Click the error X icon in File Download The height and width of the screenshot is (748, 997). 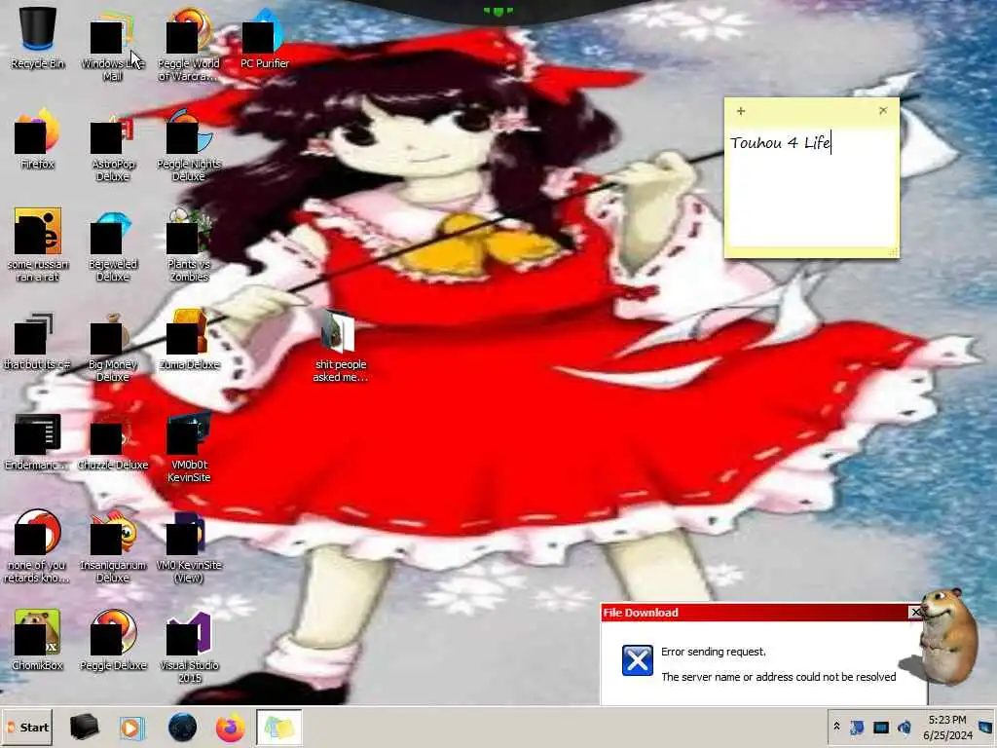[x=637, y=660]
